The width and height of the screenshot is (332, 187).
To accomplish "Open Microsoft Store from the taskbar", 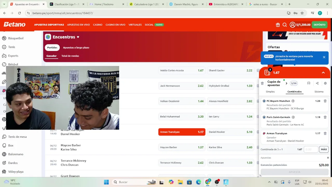I will [x=189, y=182].
